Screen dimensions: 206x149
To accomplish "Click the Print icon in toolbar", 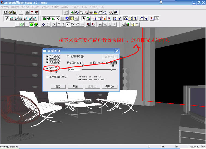I will (27, 12).
